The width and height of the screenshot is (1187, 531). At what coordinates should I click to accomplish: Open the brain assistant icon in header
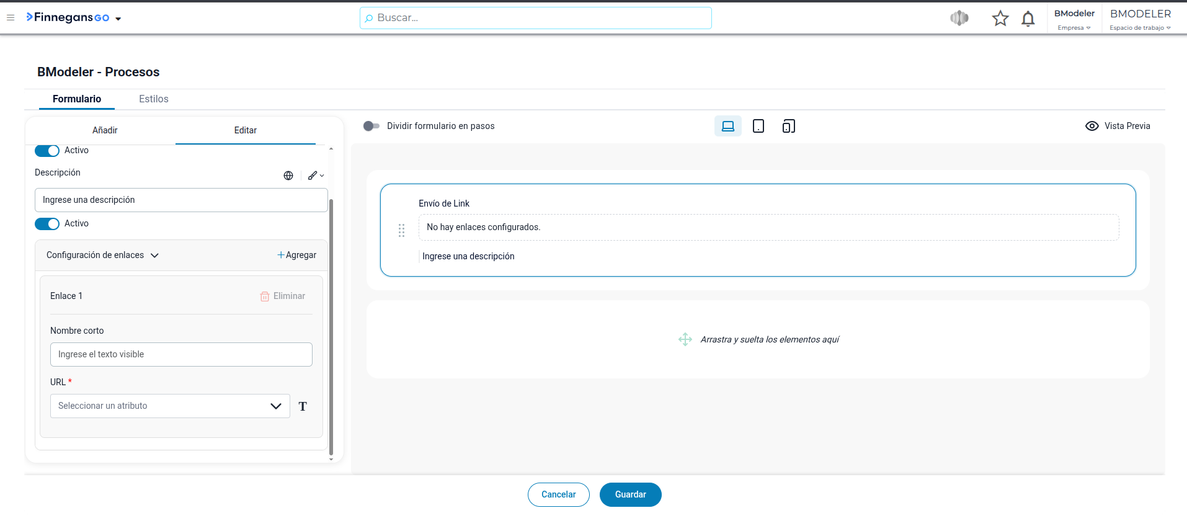coord(959,18)
